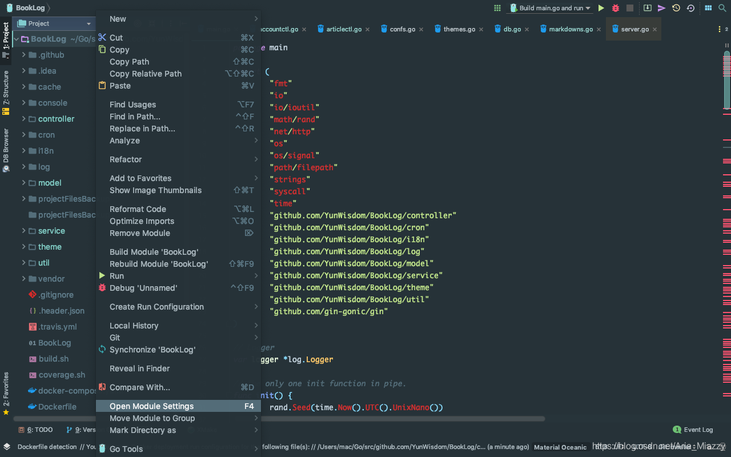Screen dimensions: 731x457
Task: Expand the service folder
Action: (x=24, y=231)
